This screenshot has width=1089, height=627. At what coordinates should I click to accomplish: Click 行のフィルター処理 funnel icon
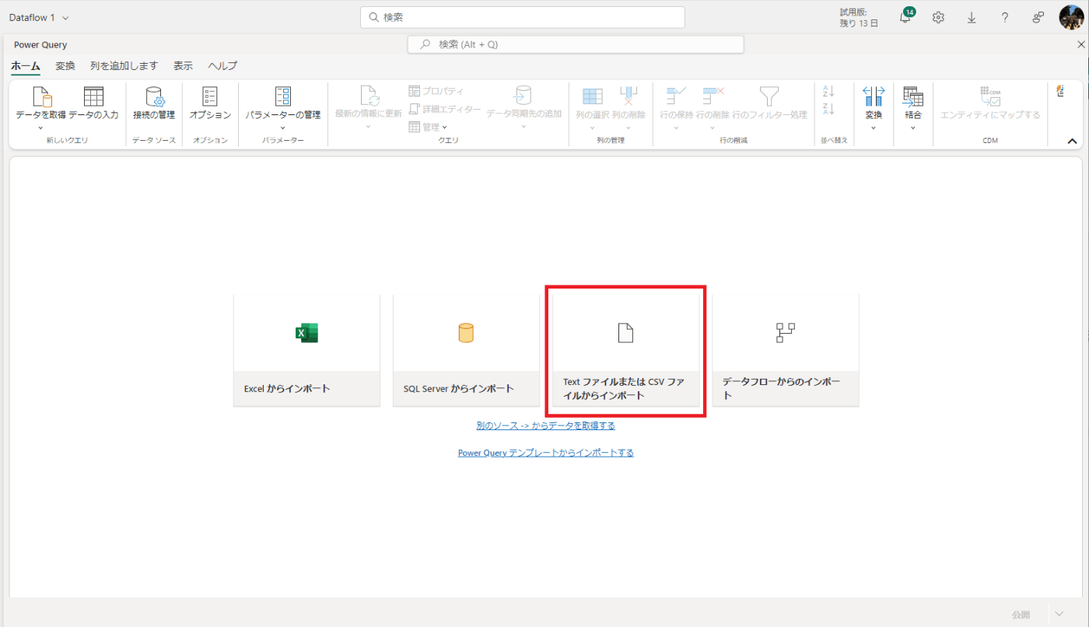tap(769, 96)
